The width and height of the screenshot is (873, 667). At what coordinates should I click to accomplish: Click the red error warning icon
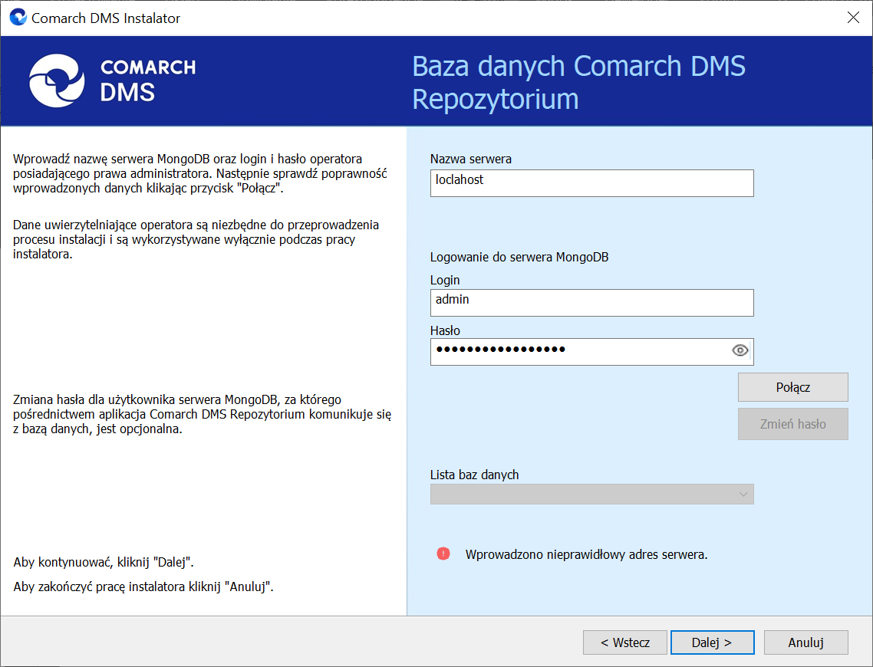click(443, 554)
